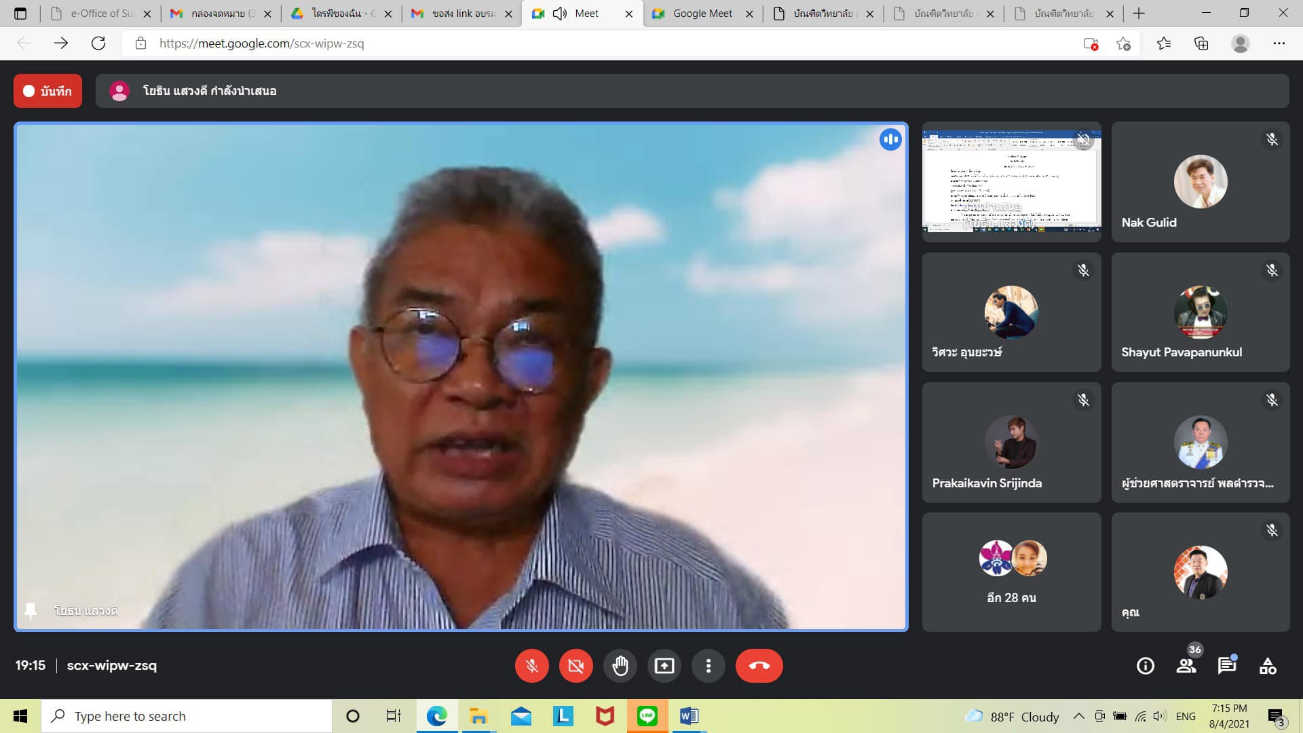Click the Present now screen share icon
This screenshot has height=733, width=1303.
coord(664,666)
